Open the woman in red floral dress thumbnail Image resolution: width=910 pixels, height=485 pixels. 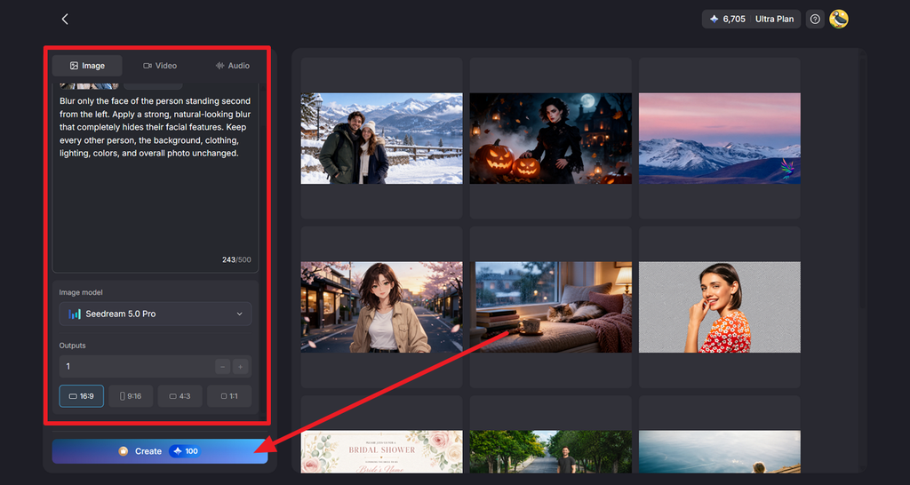pyautogui.click(x=720, y=306)
